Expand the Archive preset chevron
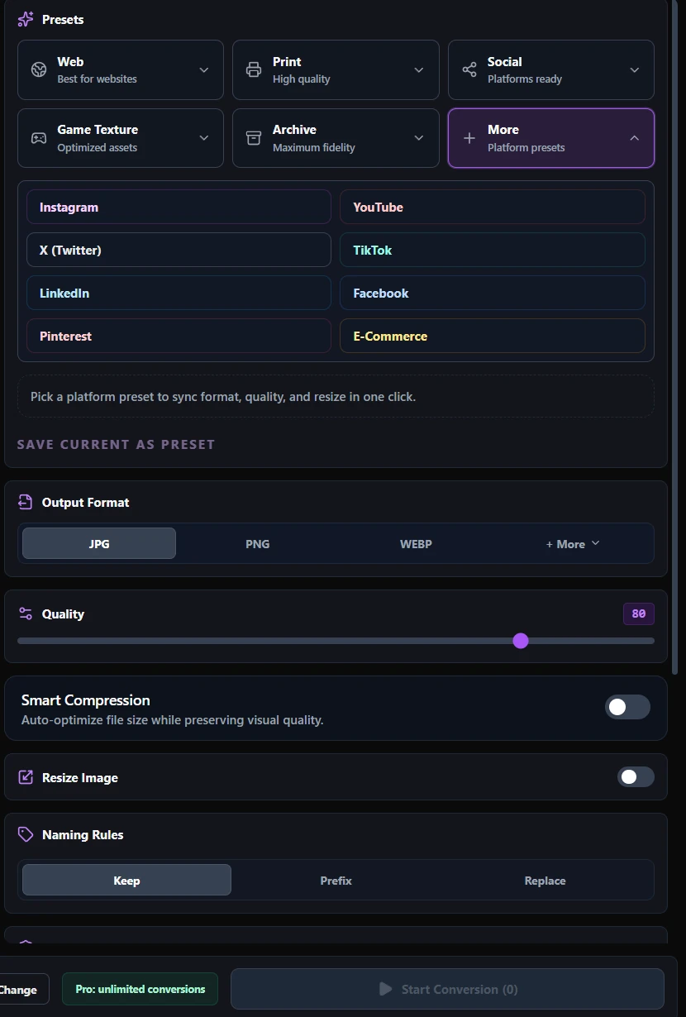This screenshot has height=1017, width=686. click(x=419, y=138)
